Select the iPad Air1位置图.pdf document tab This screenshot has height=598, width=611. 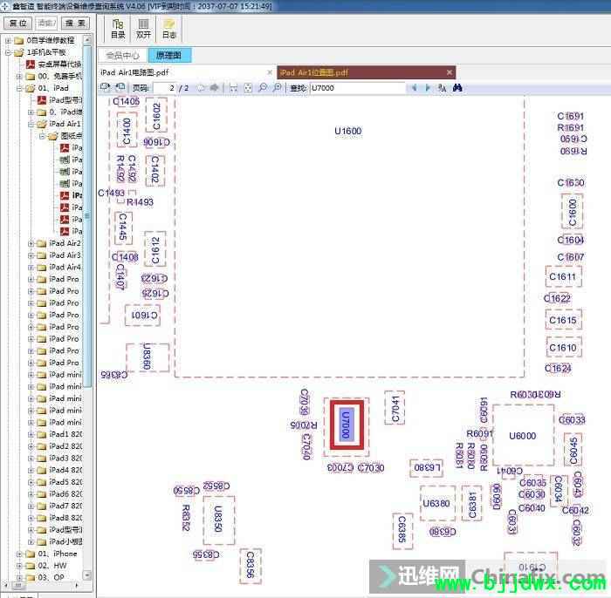366,72
